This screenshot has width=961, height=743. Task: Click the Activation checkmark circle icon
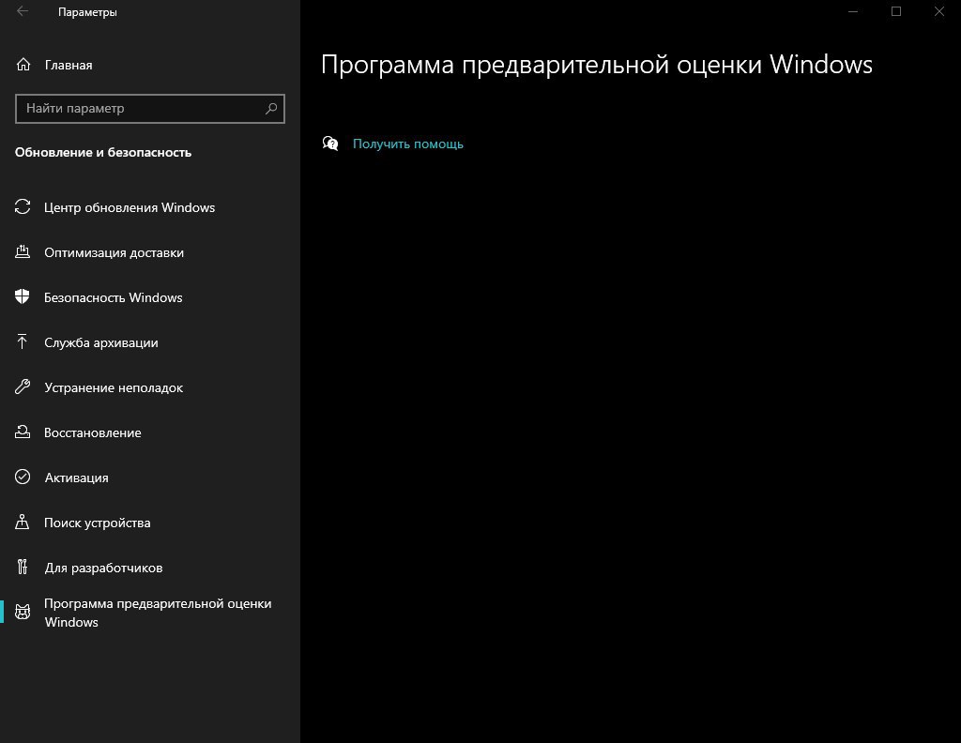[x=23, y=477]
